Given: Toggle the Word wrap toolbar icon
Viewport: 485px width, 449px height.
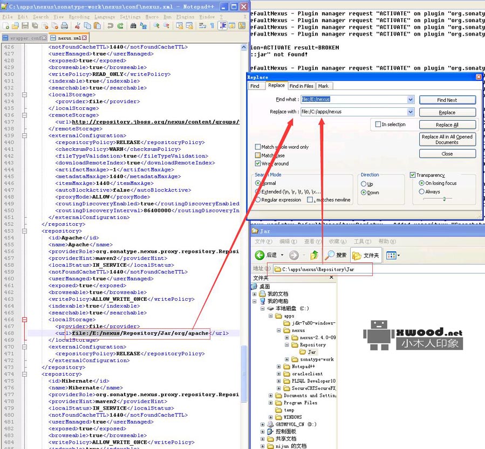Looking at the screenshot, I should point(203,26).
